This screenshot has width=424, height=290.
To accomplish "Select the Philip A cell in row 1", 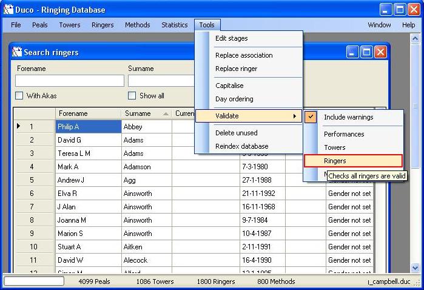I will [x=89, y=127].
